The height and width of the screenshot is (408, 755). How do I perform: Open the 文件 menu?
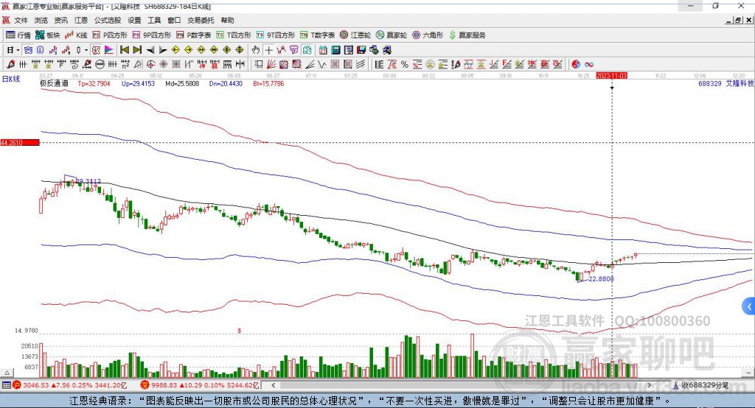(21, 20)
